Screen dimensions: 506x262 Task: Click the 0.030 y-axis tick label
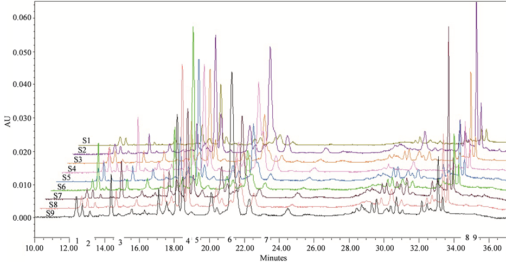tap(22, 118)
